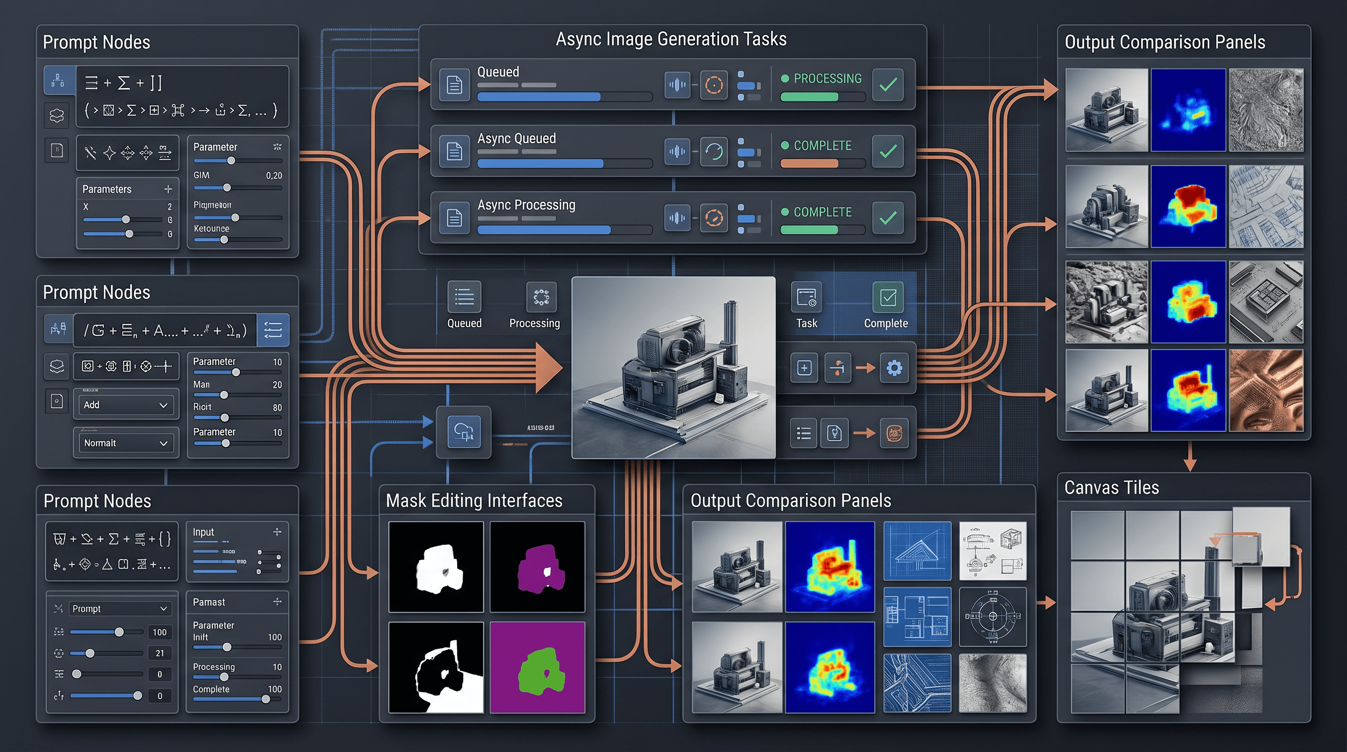The image size is (1347, 752).
Task: Click the orange target icon in the lower action row
Action: pyautogui.click(x=894, y=433)
